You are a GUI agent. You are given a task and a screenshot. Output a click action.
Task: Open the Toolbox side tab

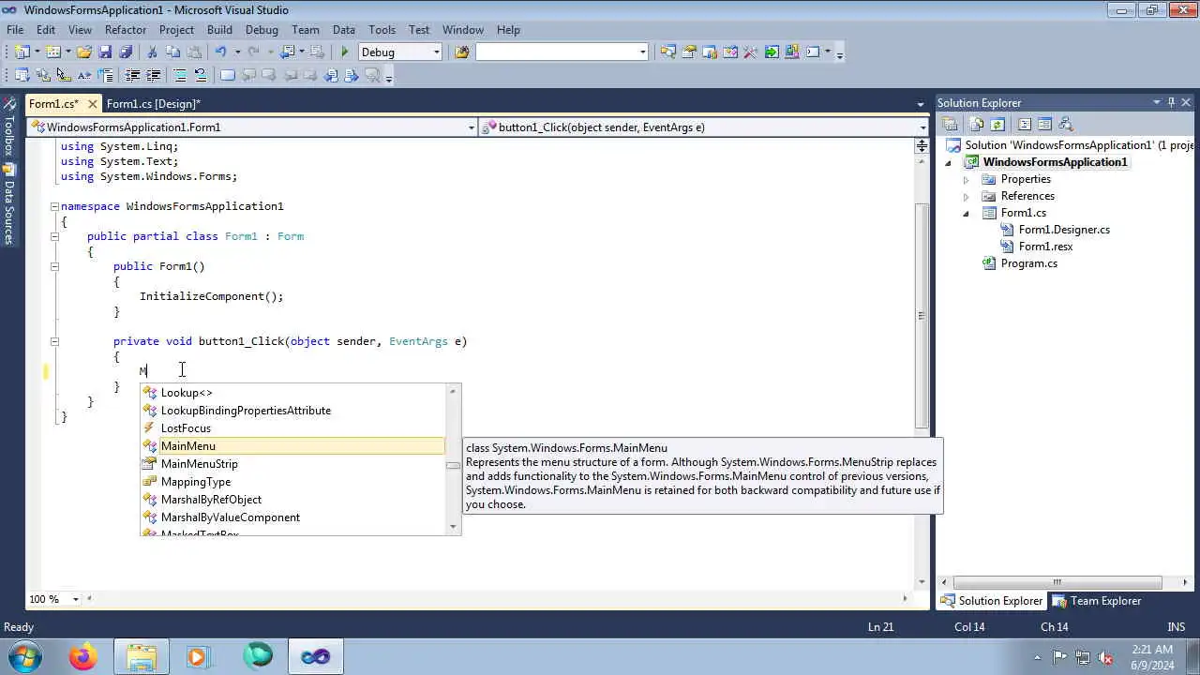point(8,127)
